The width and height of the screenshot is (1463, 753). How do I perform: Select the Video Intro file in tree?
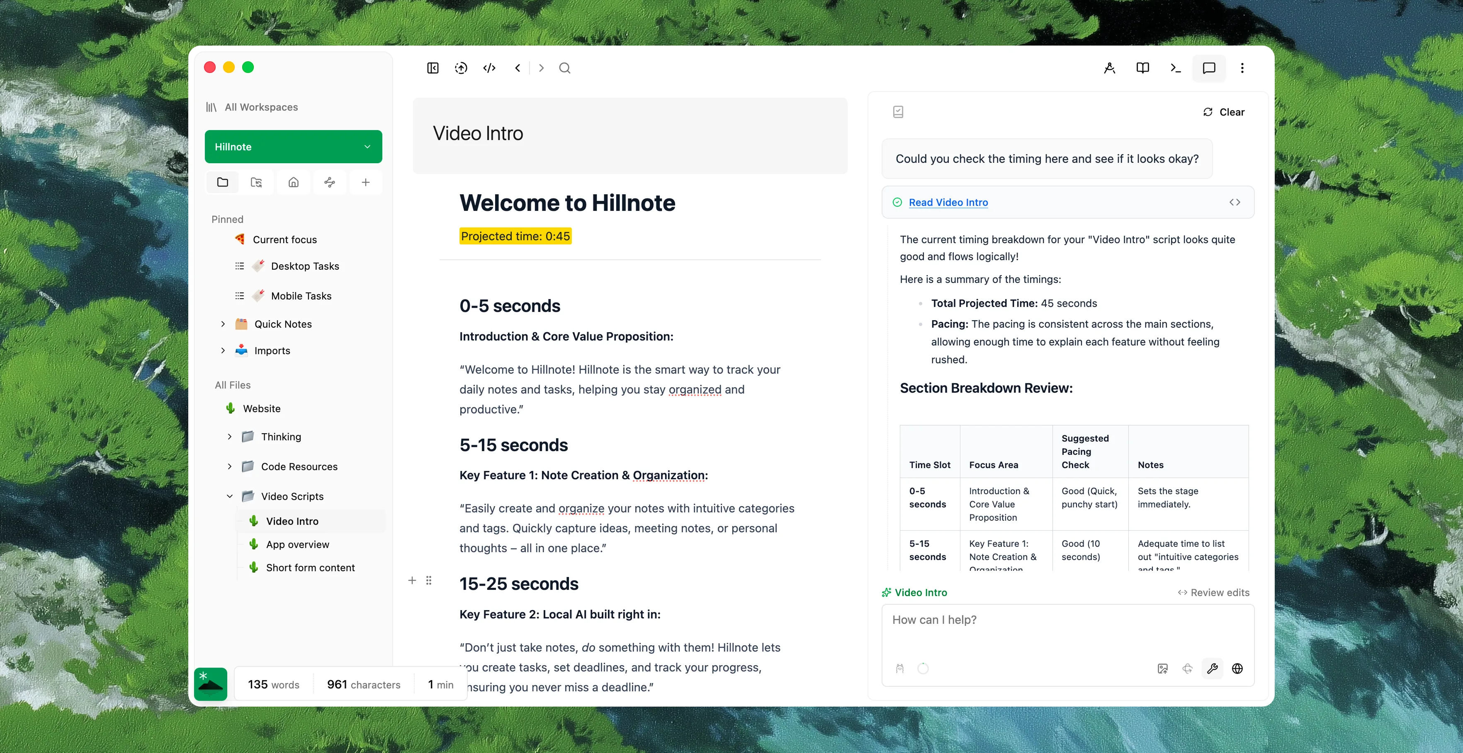[x=311, y=521]
